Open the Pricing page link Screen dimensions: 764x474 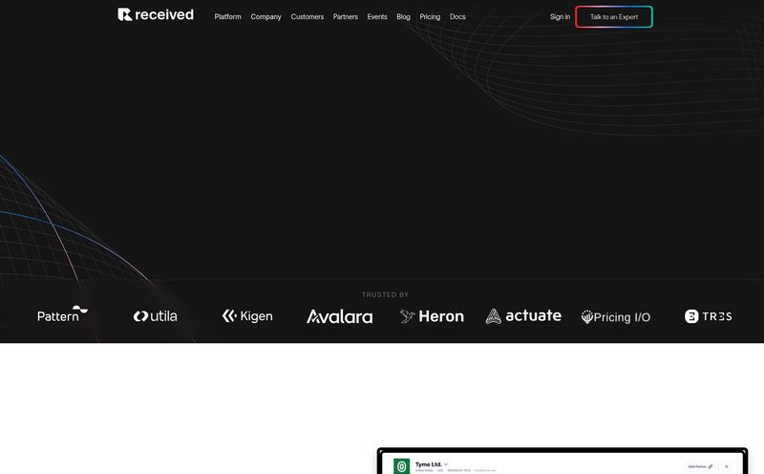coord(430,16)
